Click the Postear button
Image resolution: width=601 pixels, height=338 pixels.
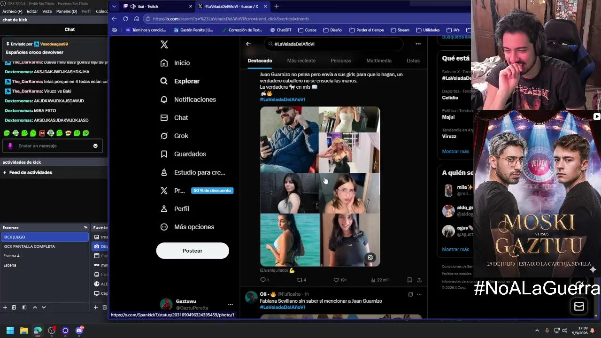coord(193,251)
